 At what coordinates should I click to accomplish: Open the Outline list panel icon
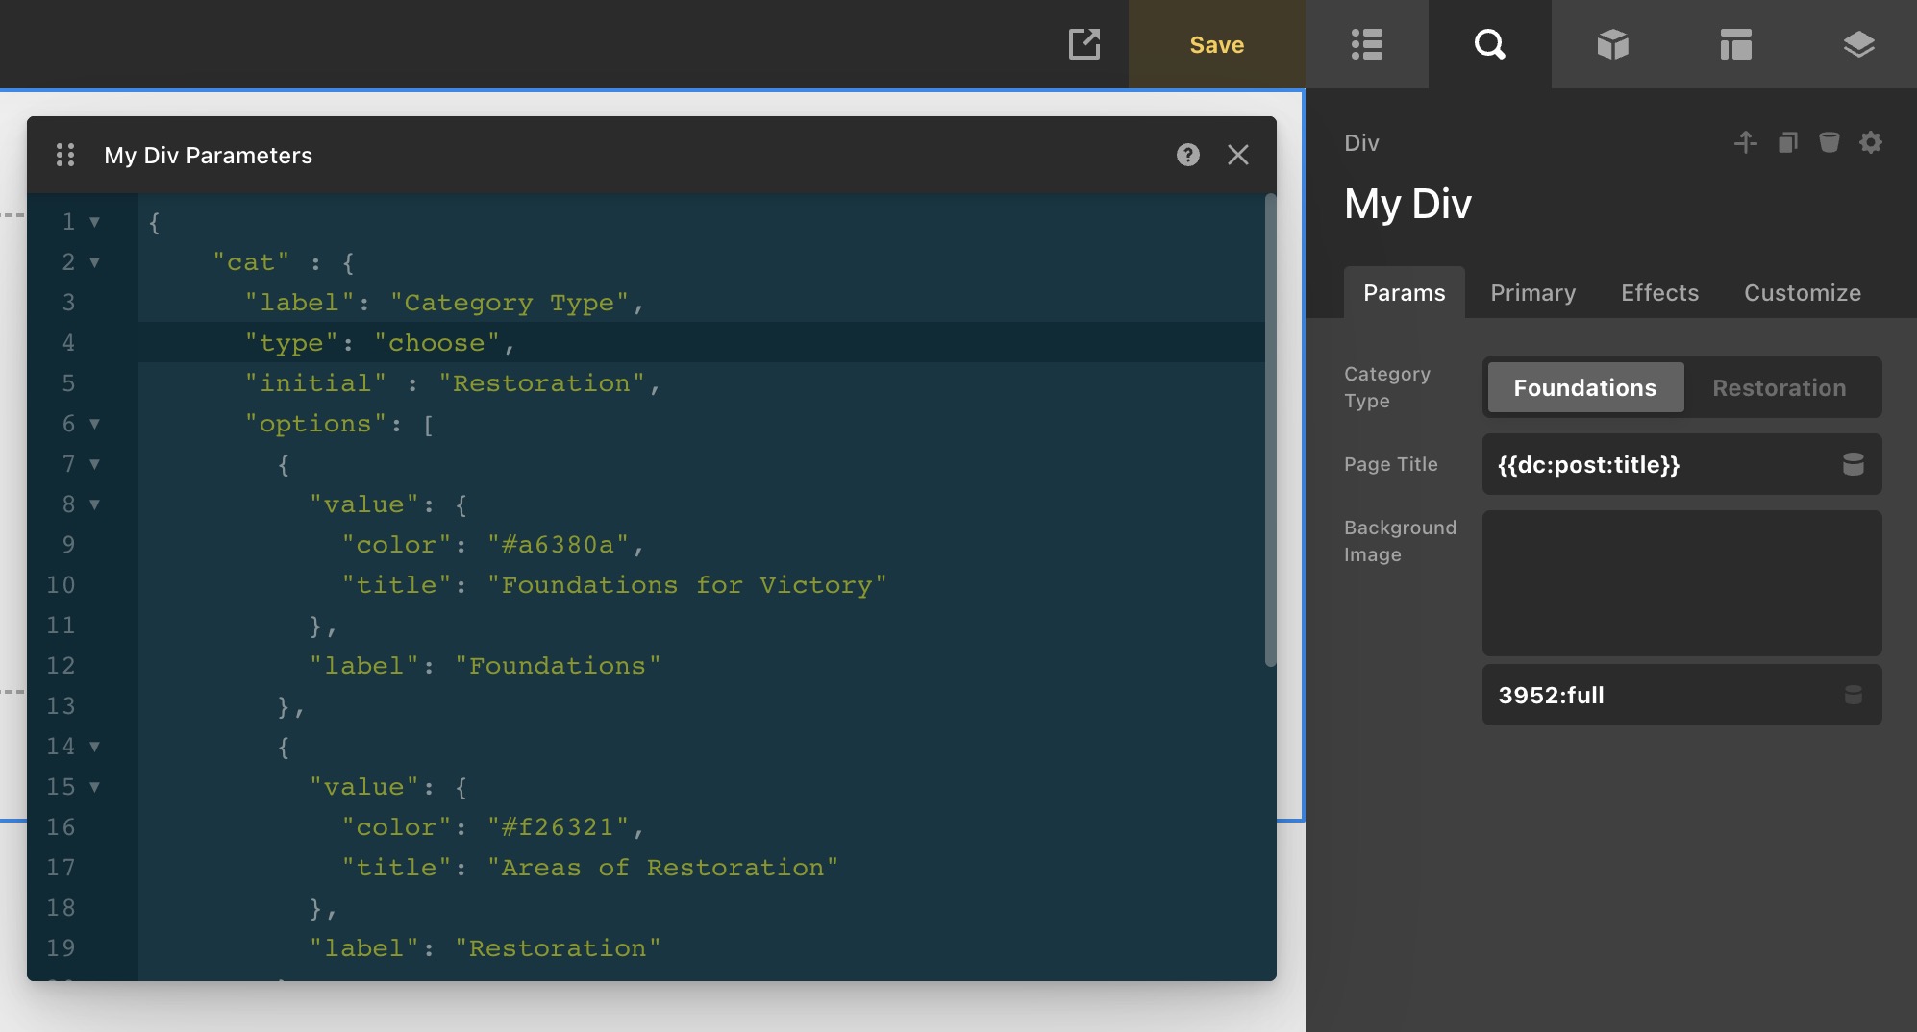pos(1366,44)
